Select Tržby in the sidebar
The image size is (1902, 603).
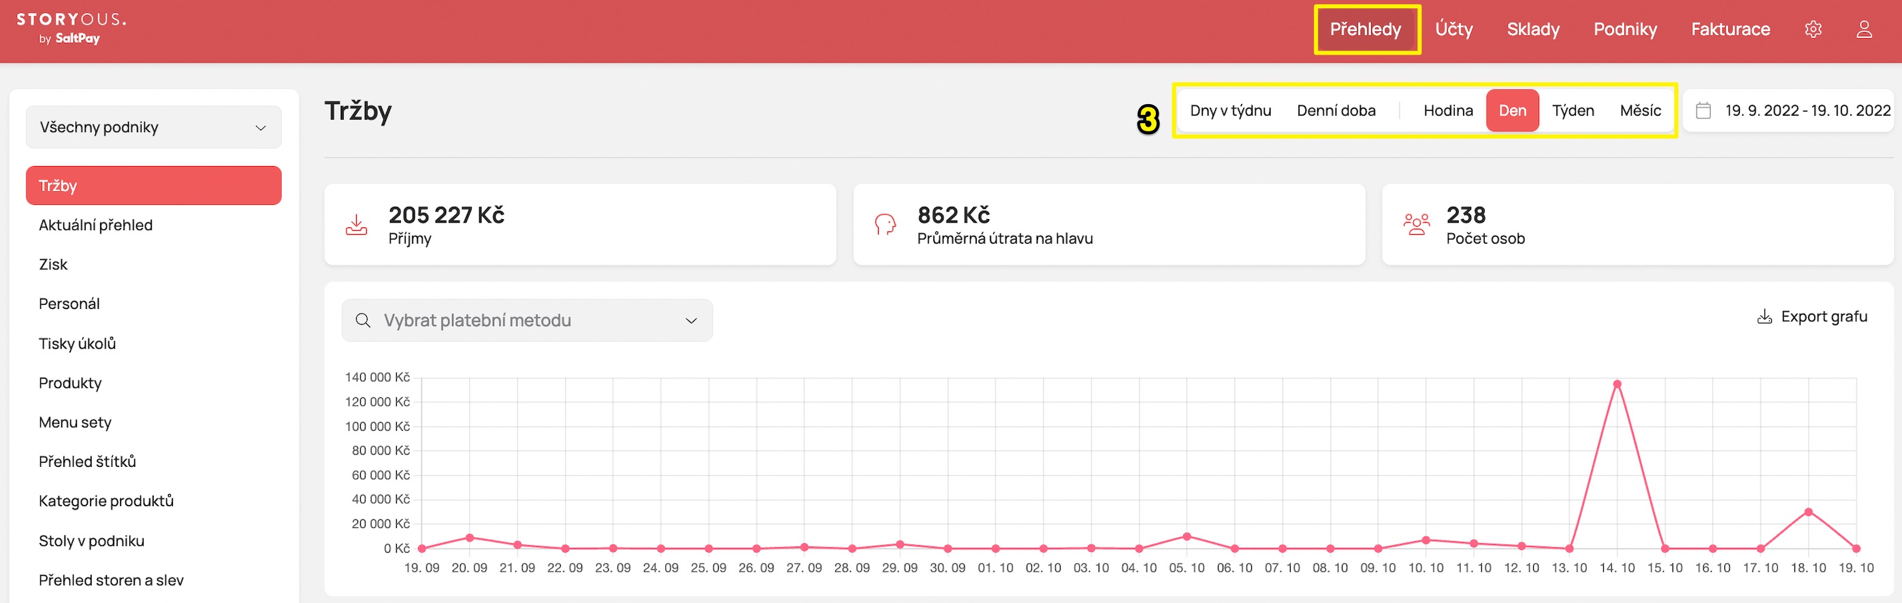(154, 185)
